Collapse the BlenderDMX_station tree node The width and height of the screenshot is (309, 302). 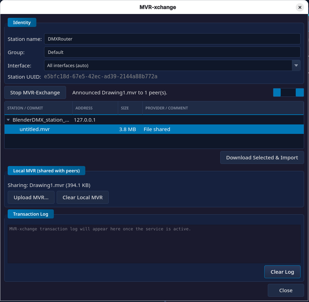tap(8, 120)
